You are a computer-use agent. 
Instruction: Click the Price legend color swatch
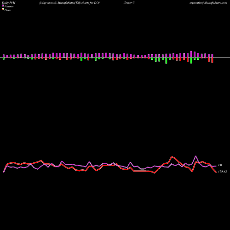coord(3,10)
